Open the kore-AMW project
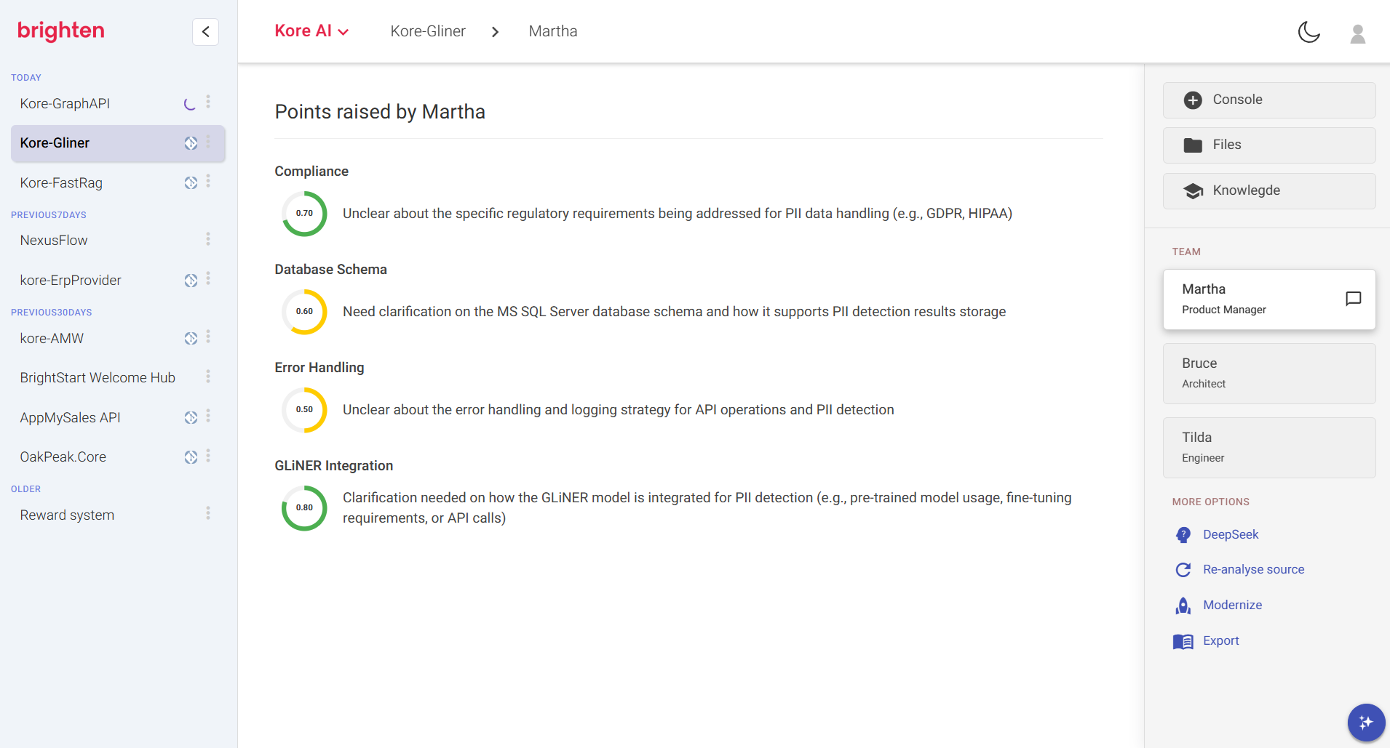 tap(52, 338)
